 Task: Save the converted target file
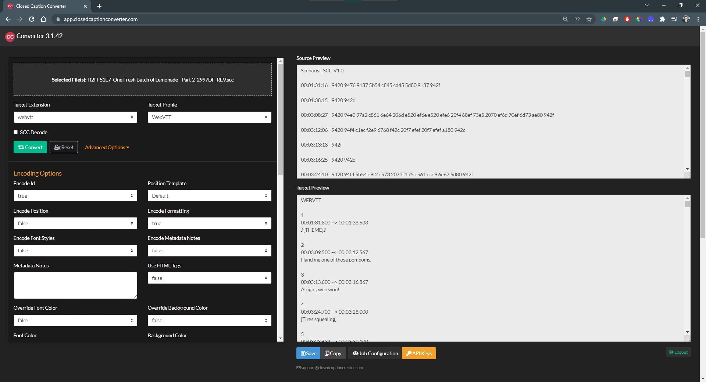pos(308,353)
